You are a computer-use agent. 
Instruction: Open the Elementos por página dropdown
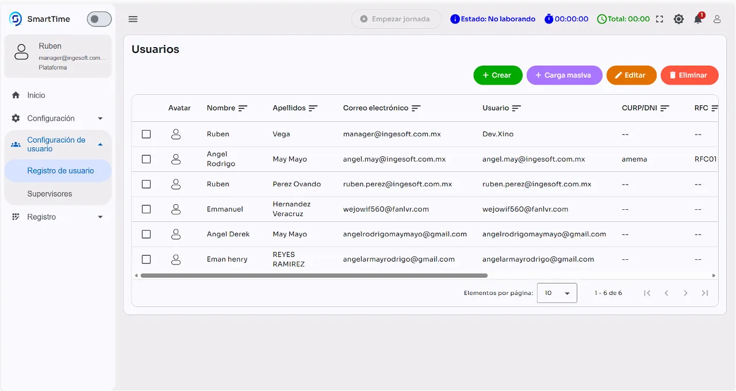coord(557,293)
